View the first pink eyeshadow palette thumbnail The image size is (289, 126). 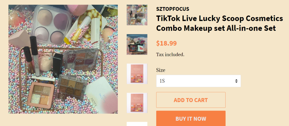(137, 74)
